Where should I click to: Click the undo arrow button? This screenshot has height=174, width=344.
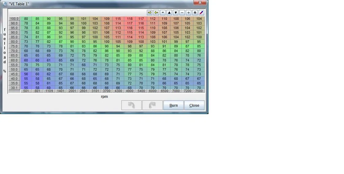pos(132,105)
